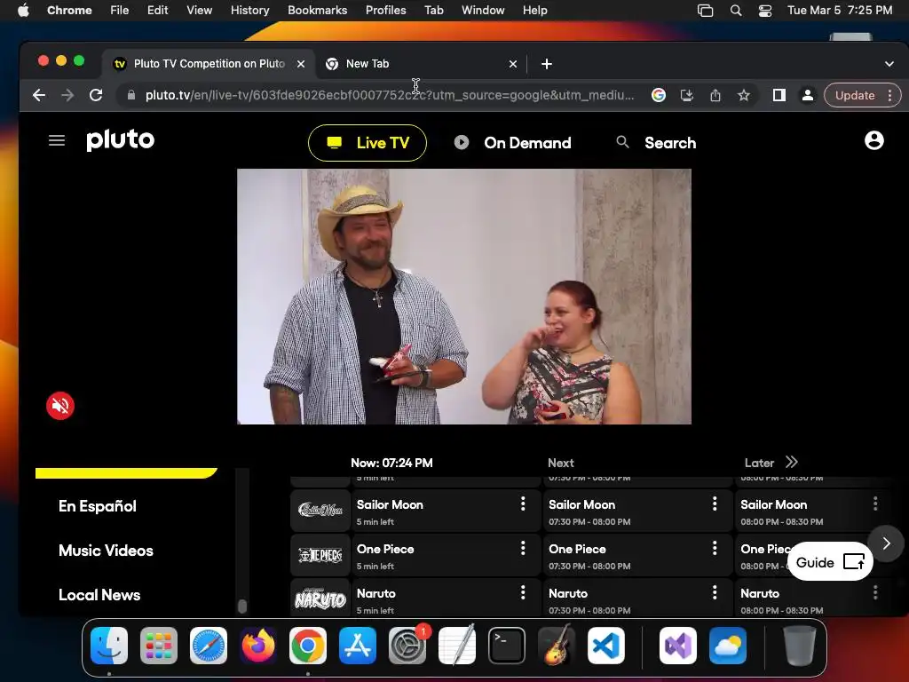Open the Chrome profile icon

pos(807,95)
